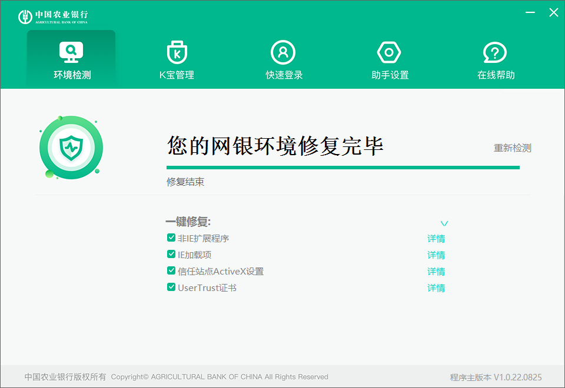Viewport: 565px width, 388px height.
Task: Click the 在线帮助 question bubble icon
Action: 495,52
